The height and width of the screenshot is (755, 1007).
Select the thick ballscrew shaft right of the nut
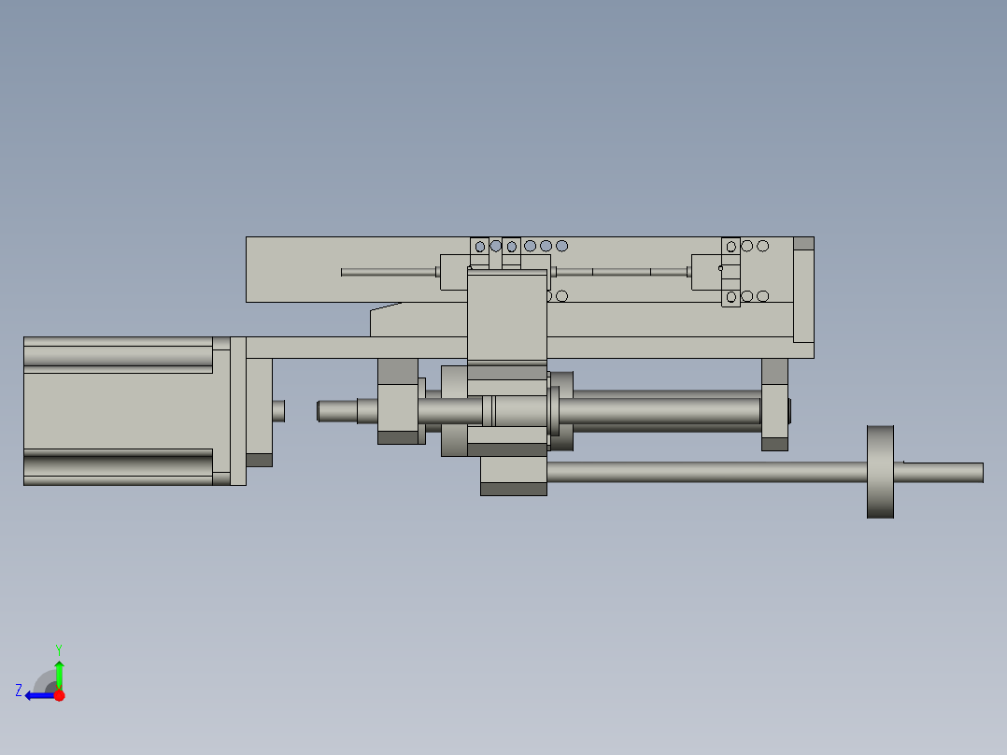tap(660, 411)
